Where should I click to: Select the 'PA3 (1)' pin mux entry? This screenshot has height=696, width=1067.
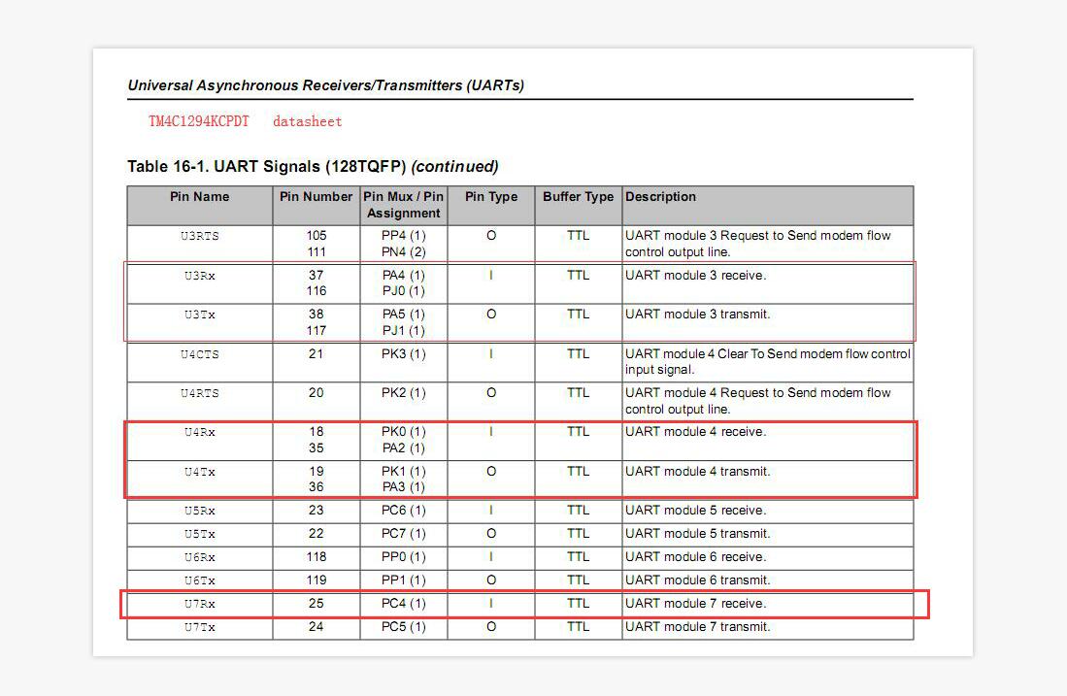coord(404,487)
